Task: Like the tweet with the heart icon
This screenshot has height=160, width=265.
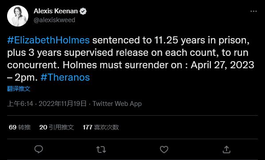Action: (164, 149)
